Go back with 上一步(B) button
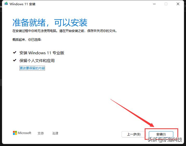The image size is (186, 146). [134, 134]
